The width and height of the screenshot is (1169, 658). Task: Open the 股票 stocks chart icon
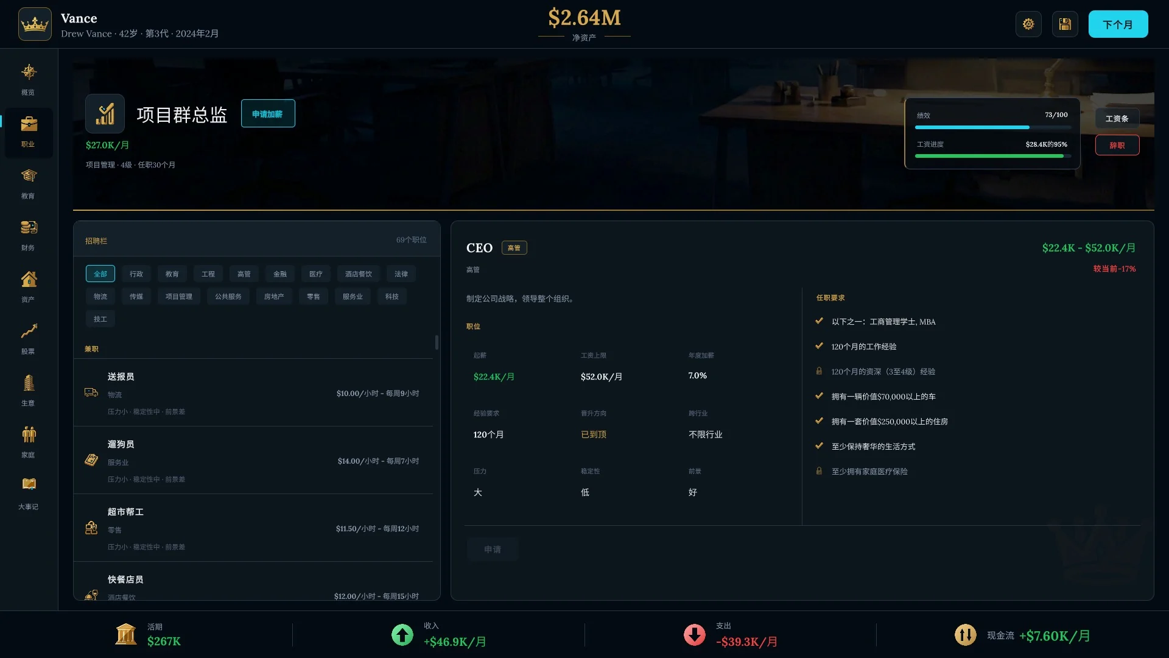[x=28, y=331]
